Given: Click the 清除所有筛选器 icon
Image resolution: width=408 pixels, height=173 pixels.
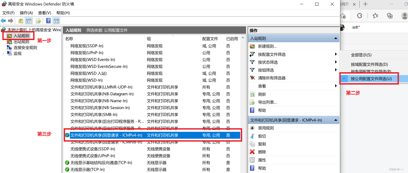Looking at the screenshot, I should 252,78.
